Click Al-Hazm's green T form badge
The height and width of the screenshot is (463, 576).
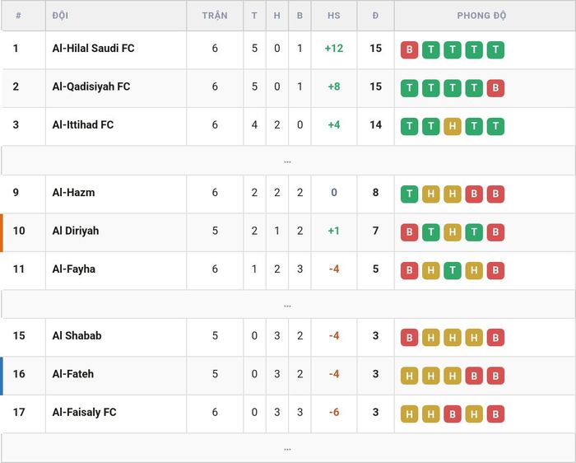409,194
